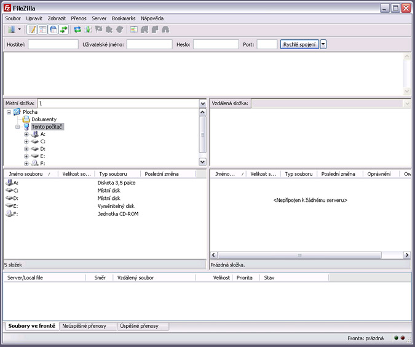The image size is (415, 347).
Task: Open the Site Manager dropdown arrow
Action: point(20,30)
